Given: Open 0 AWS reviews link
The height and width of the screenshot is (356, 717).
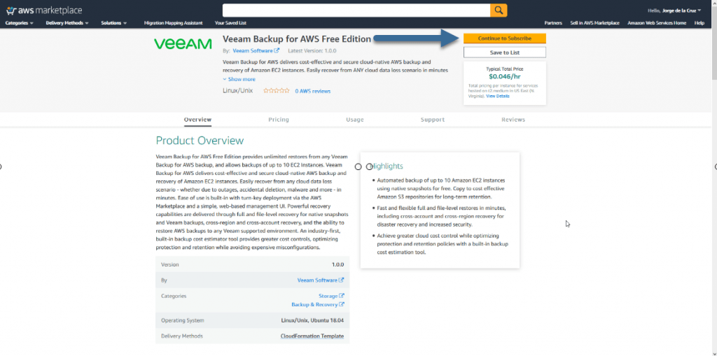Looking at the screenshot, I should pos(313,92).
